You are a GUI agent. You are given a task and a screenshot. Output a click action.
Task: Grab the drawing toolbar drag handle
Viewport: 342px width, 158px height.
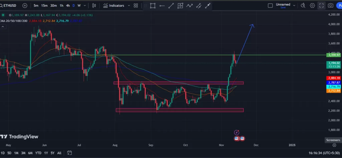pyautogui.click(x=145, y=6)
